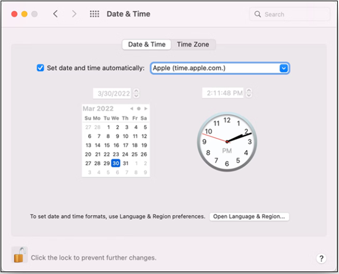Click the lock icon to prevent changes
The height and width of the screenshot is (274, 339).
[x=20, y=255]
